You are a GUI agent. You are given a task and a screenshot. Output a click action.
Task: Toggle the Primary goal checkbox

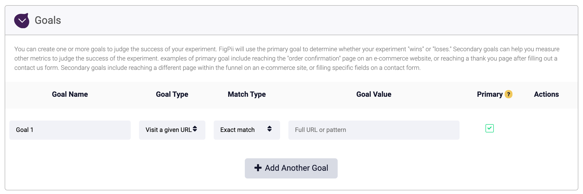click(489, 128)
